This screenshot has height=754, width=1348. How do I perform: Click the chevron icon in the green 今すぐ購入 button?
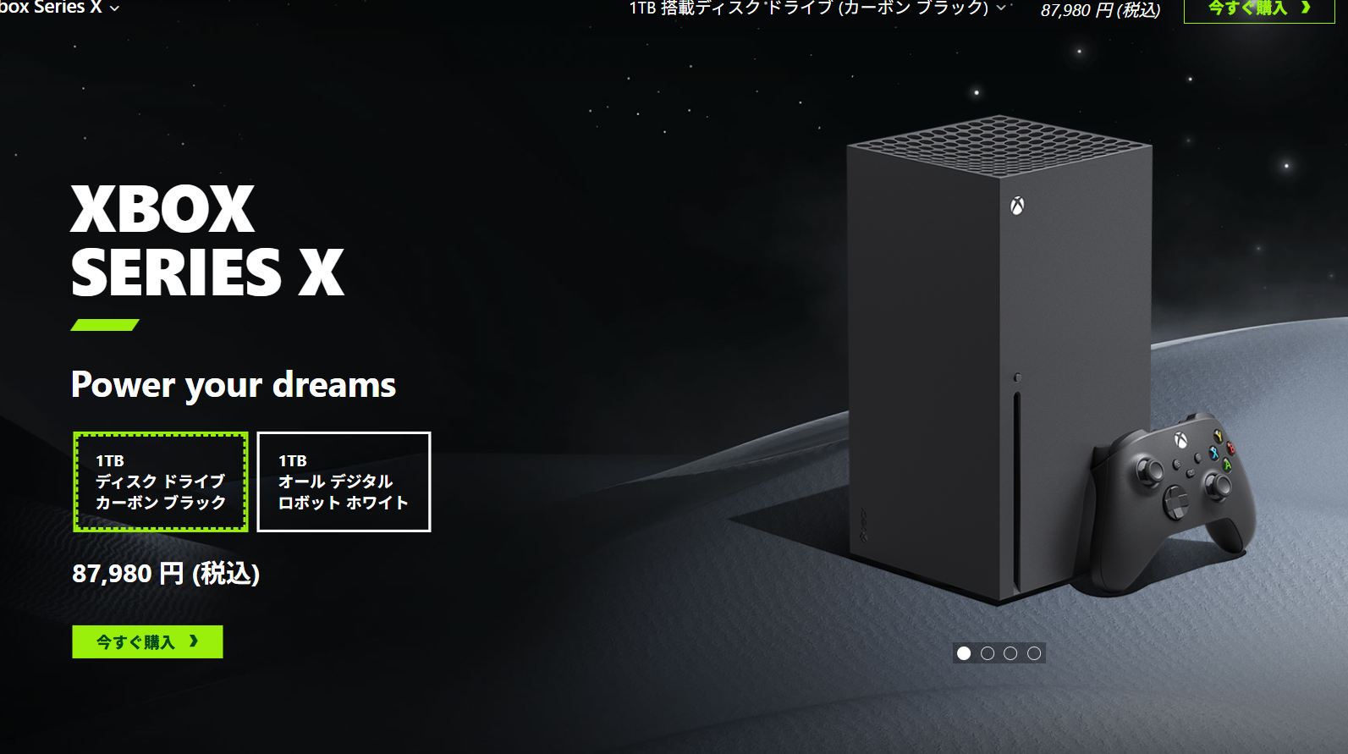[194, 641]
